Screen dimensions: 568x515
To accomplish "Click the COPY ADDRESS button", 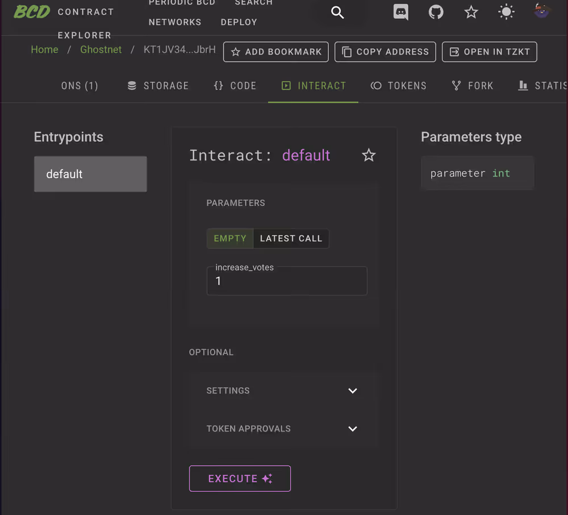I will [x=385, y=52].
